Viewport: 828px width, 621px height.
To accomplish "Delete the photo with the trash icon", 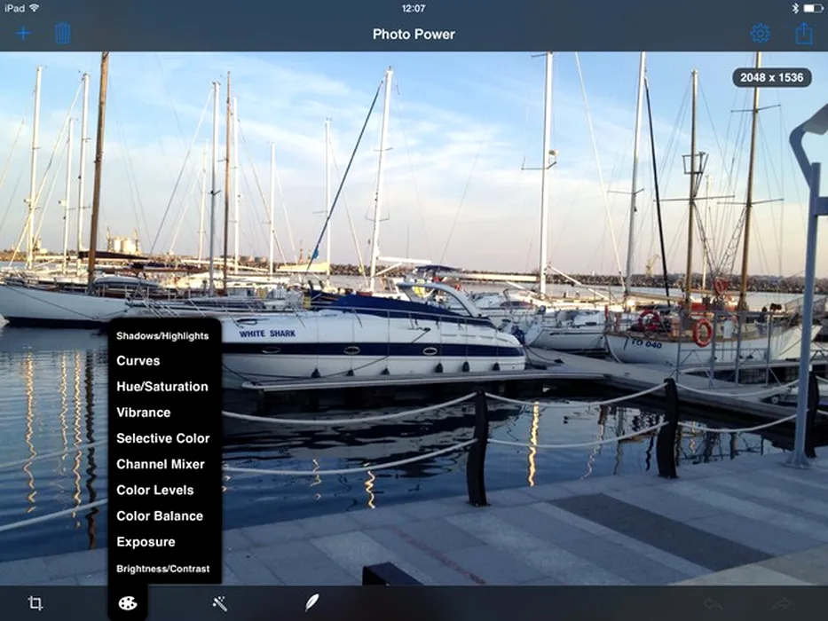I will [62, 34].
